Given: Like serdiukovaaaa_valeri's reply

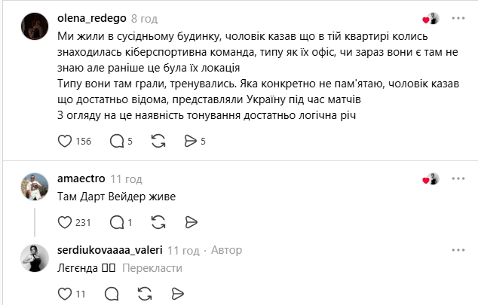Looking at the screenshot, I should tap(65, 294).
